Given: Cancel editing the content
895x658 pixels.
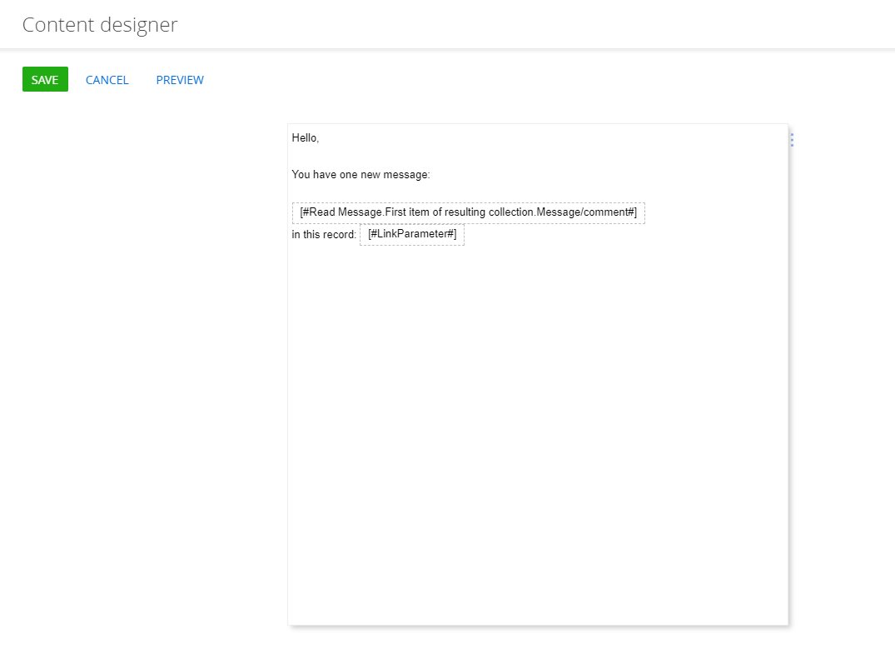Looking at the screenshot, I should tap(107, 79).
